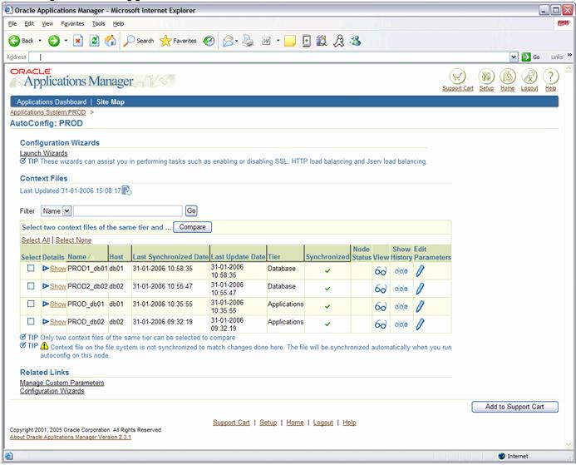Click the filter text input field
The width and height of the screenshot is (576, 465).
tap(127, 211)
